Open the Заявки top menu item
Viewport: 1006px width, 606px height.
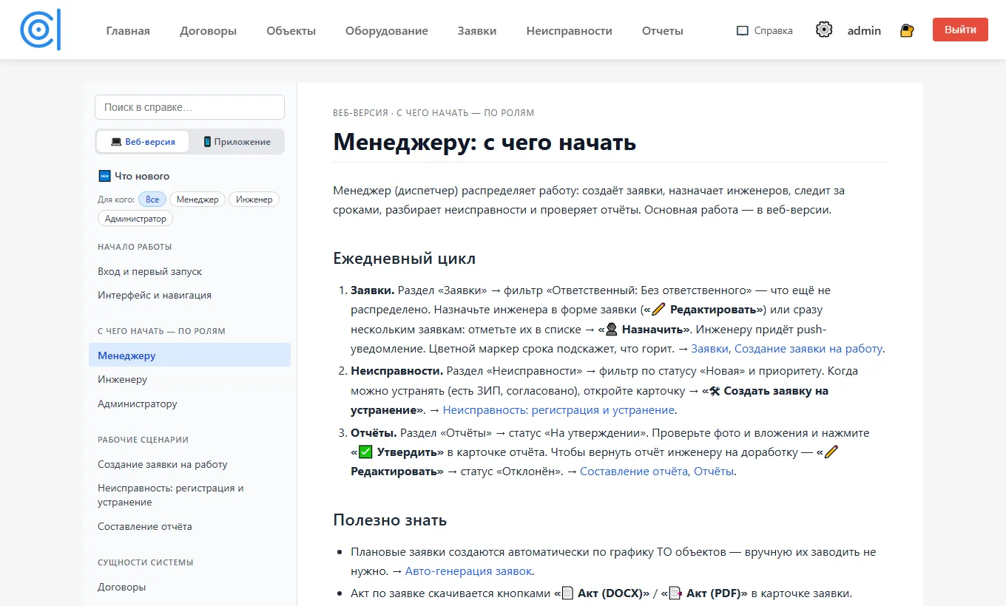click(x=477, y=31)
